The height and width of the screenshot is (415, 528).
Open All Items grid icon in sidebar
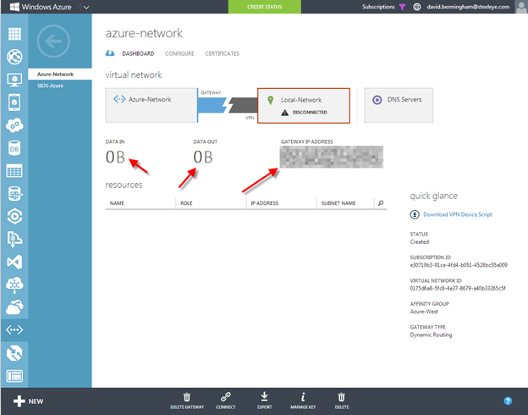14,35
